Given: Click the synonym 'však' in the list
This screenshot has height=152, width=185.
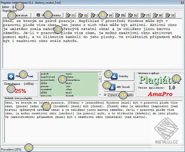Looking at the screenshot, I should click(68, 89).
